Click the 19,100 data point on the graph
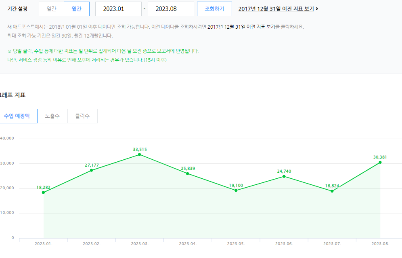The height and width of the screenshot is (258, 402). (236, 190)
